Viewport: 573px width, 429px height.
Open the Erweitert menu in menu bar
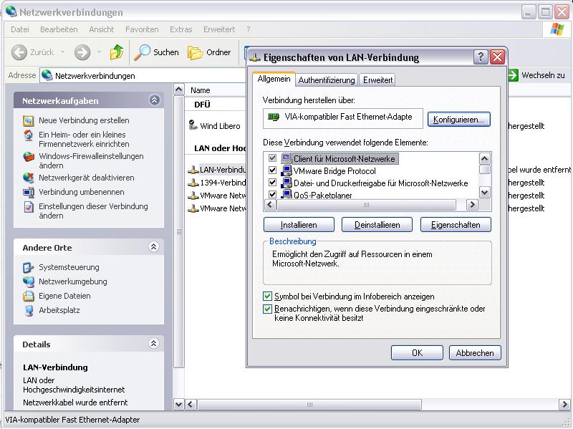click(x=219, y=29)
